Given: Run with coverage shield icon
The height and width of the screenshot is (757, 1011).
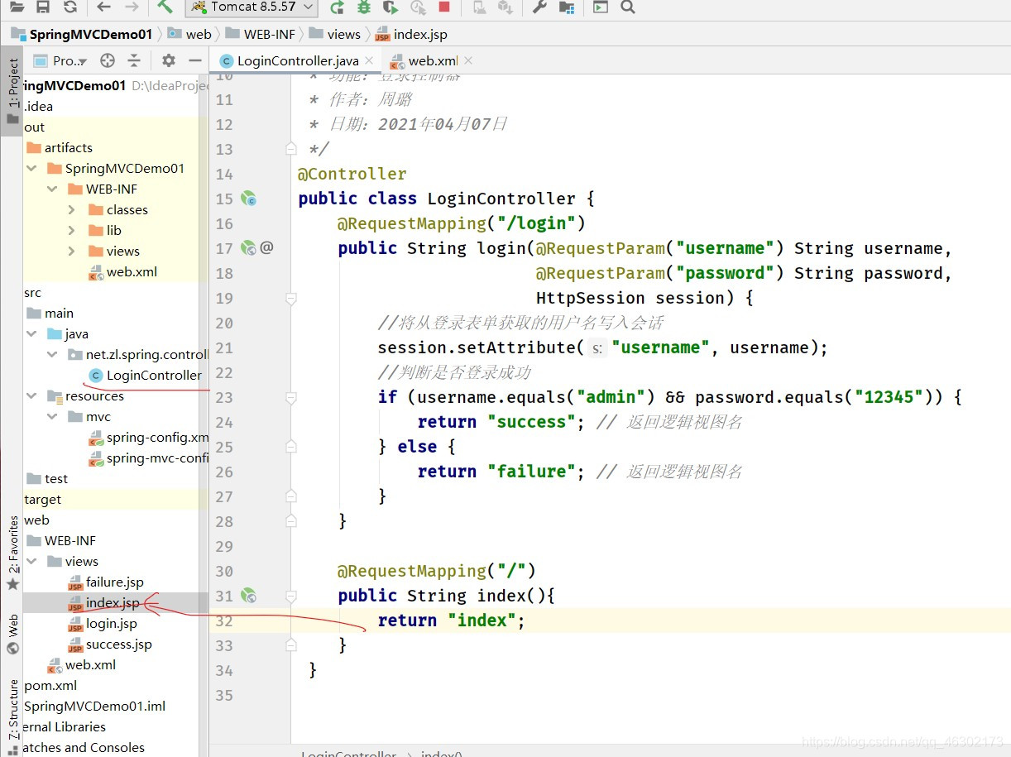Looking at the screenshot, I should [x=391, y=7].
